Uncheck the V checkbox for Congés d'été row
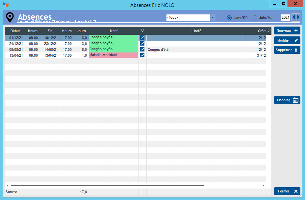This screenshot has height=200, width=305. point(142,50)
